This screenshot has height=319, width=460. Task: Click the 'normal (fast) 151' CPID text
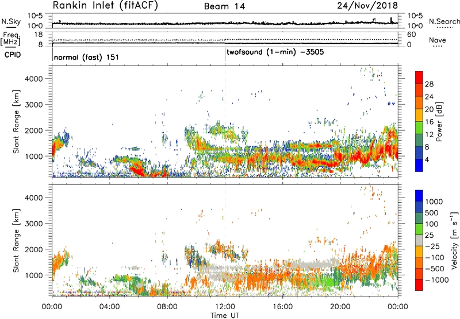(x=86, y=57)
